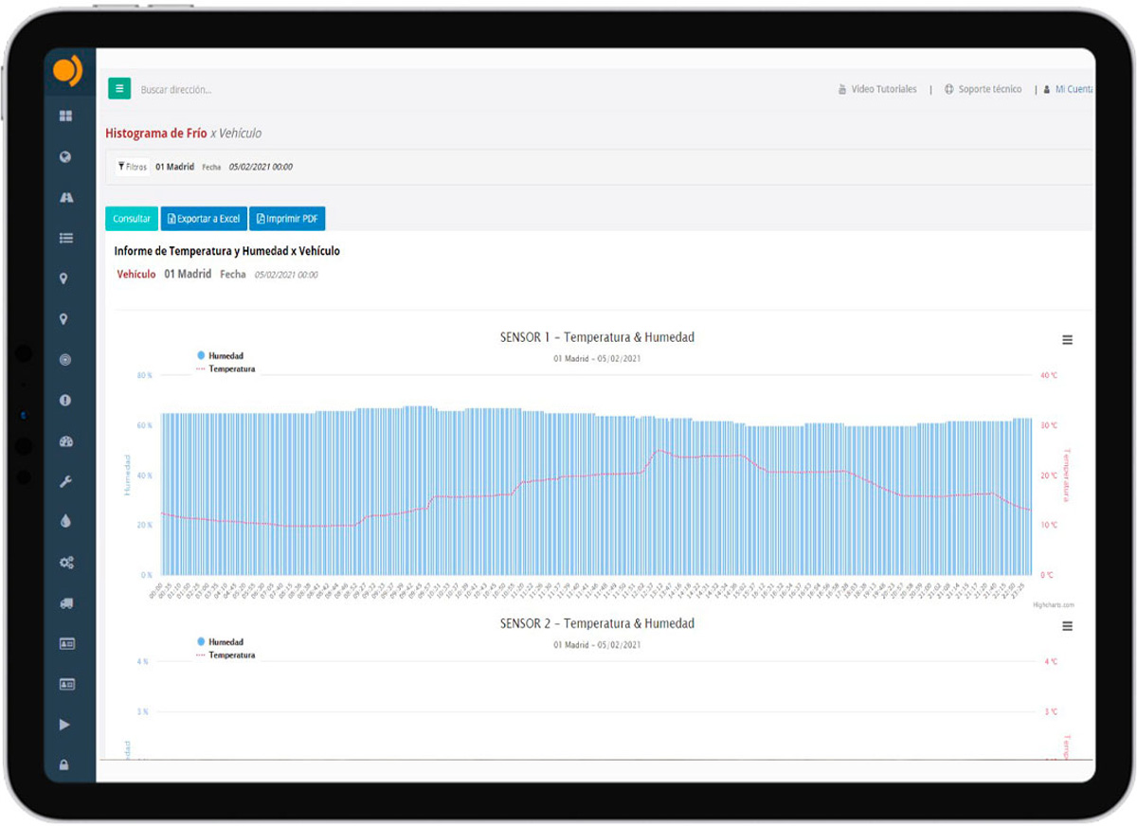Open the gears configuration icon

click(x=65, y=563)
